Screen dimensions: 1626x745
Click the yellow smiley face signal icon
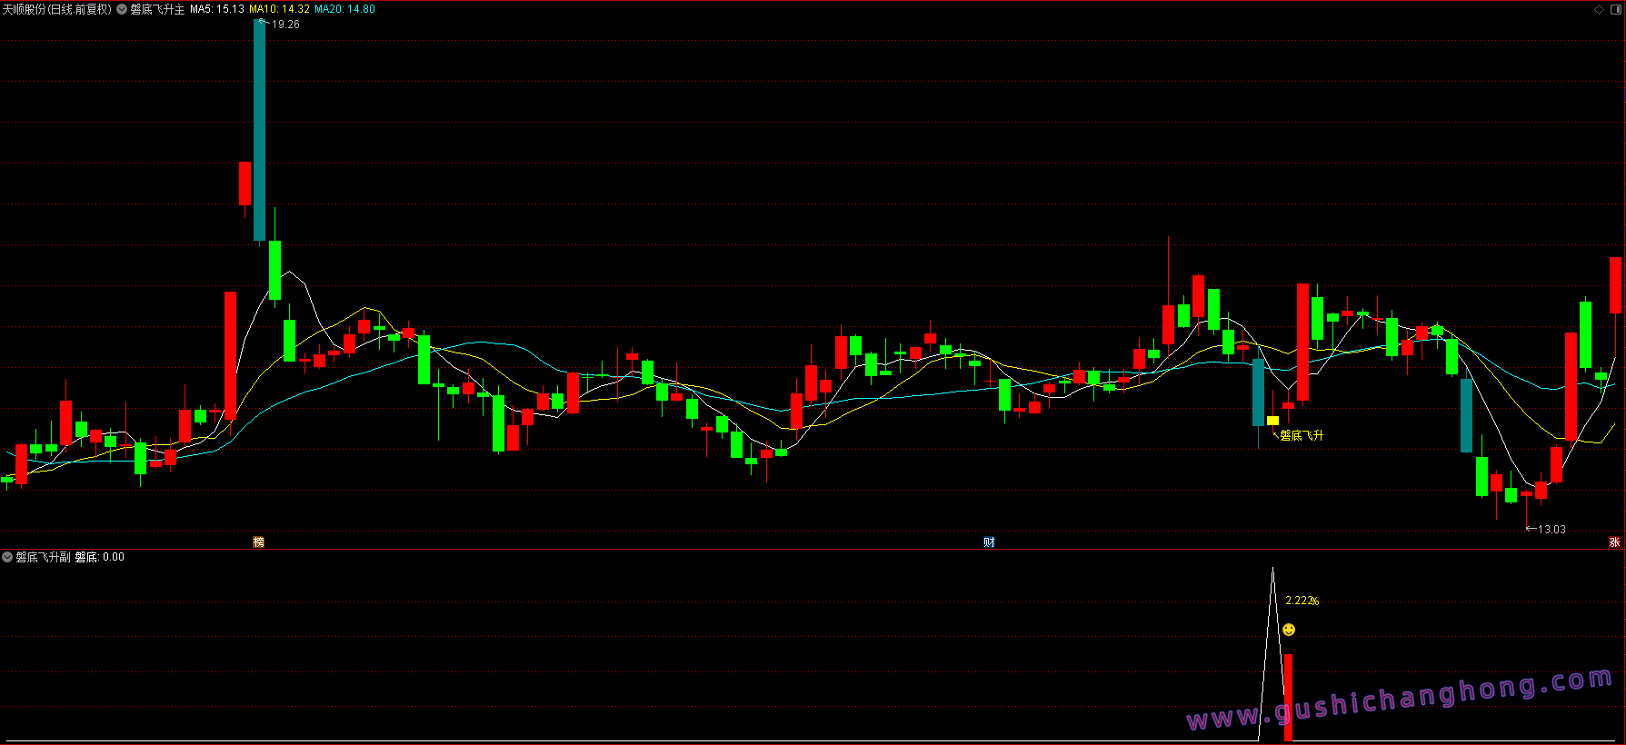pos(1289,630)
